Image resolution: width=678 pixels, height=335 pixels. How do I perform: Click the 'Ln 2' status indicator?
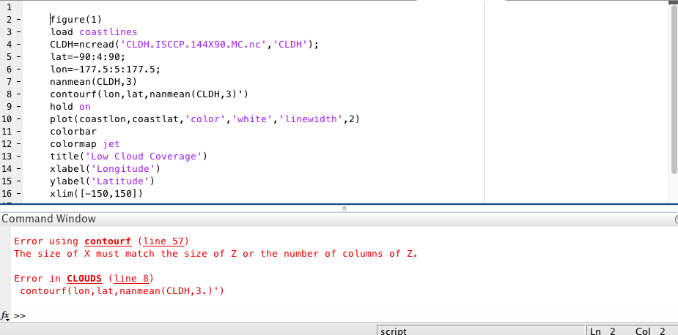coord(603,331)
